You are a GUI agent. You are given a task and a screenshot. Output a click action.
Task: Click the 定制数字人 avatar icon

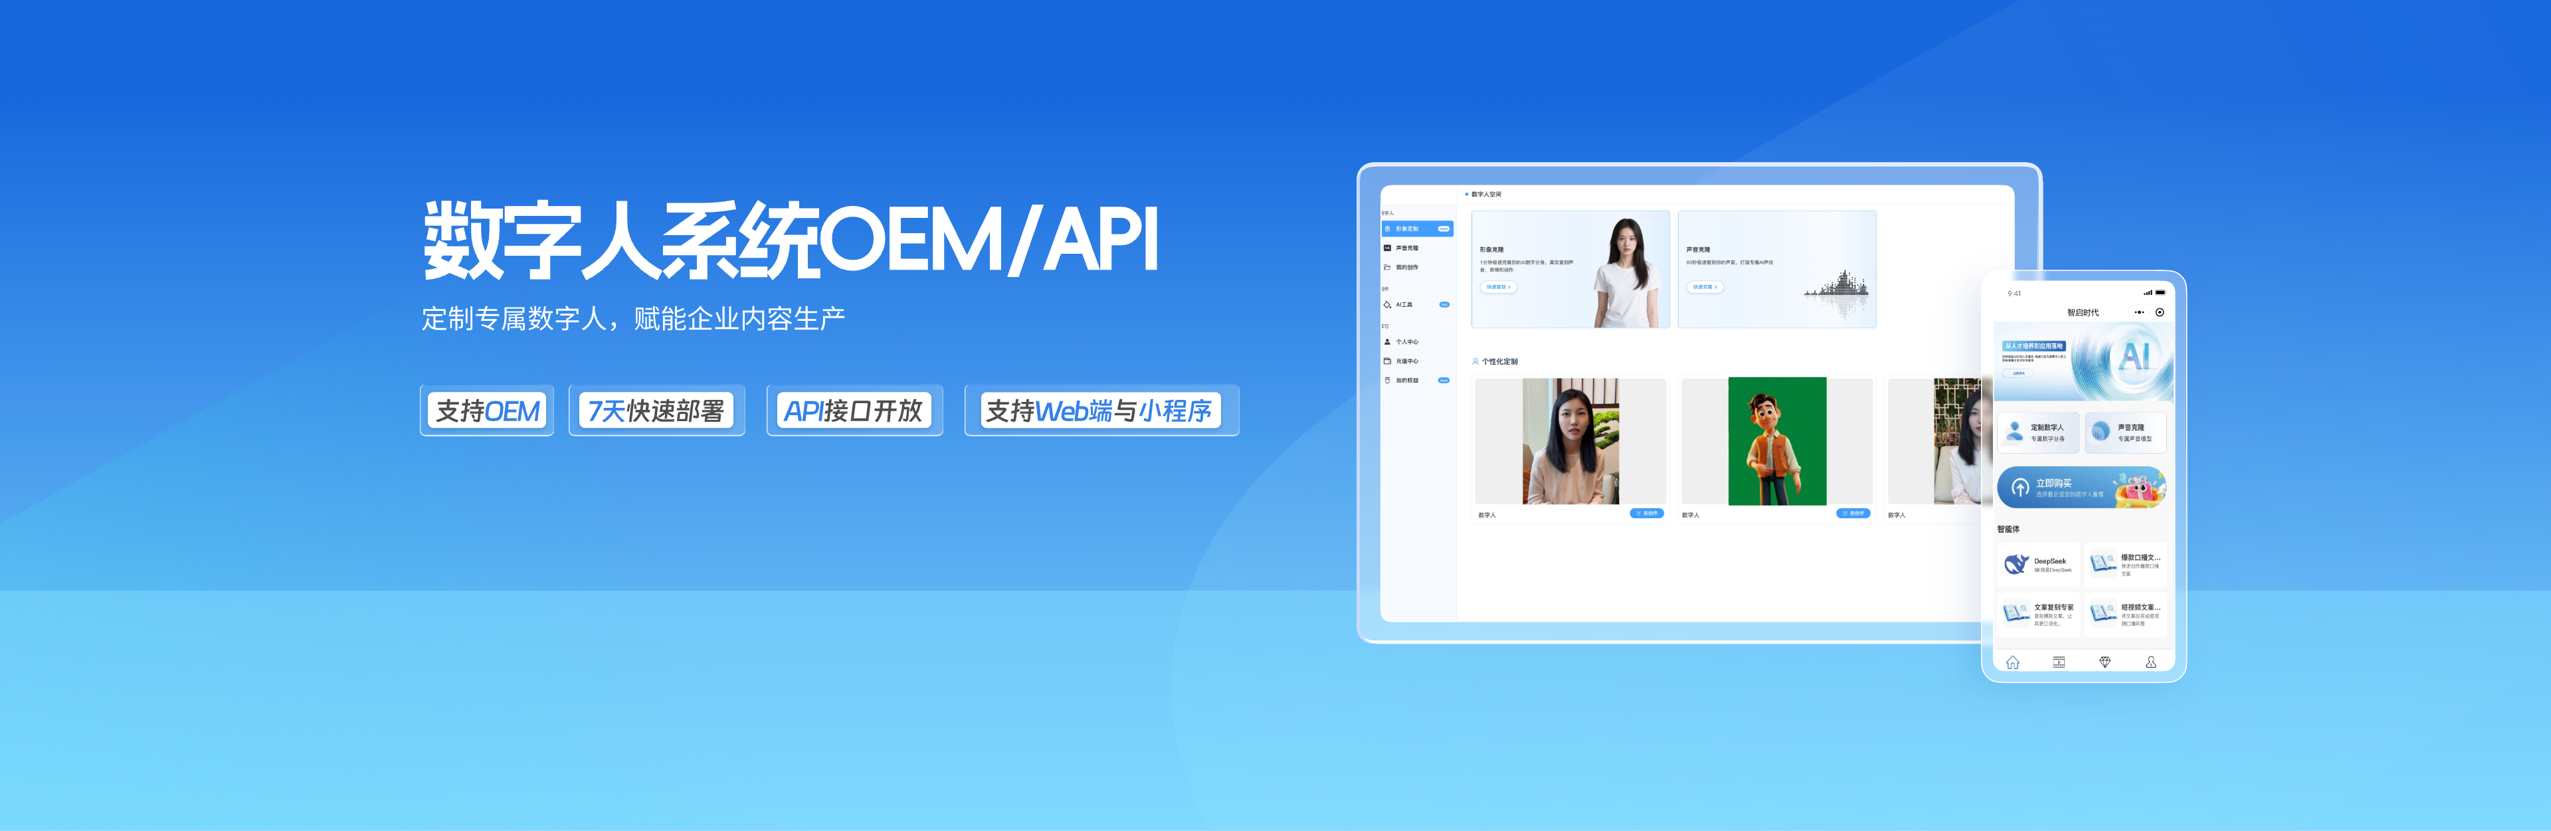click(x=2014, y=433)
